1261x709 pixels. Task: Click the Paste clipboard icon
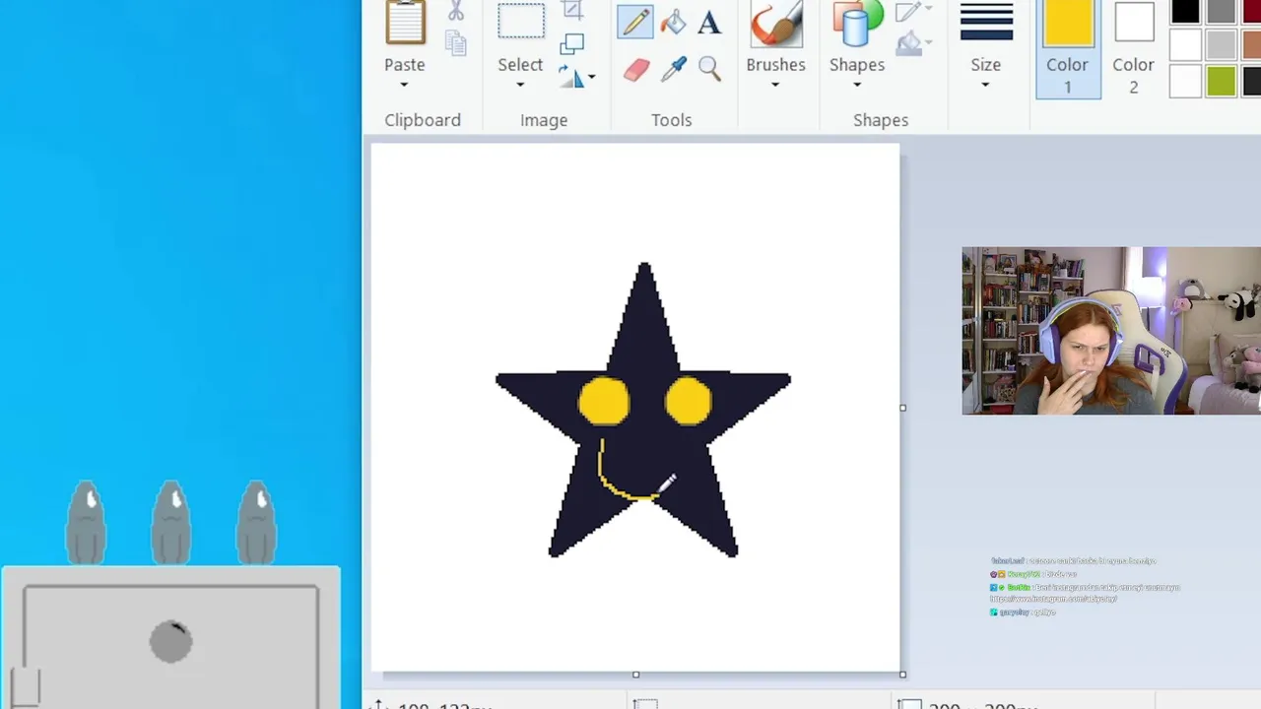(x=405, y=22)
